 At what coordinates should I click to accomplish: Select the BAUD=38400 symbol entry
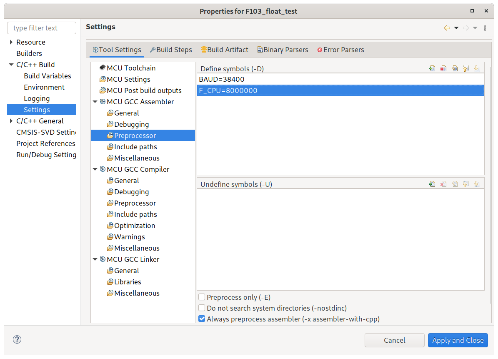(x=221, y=79)
